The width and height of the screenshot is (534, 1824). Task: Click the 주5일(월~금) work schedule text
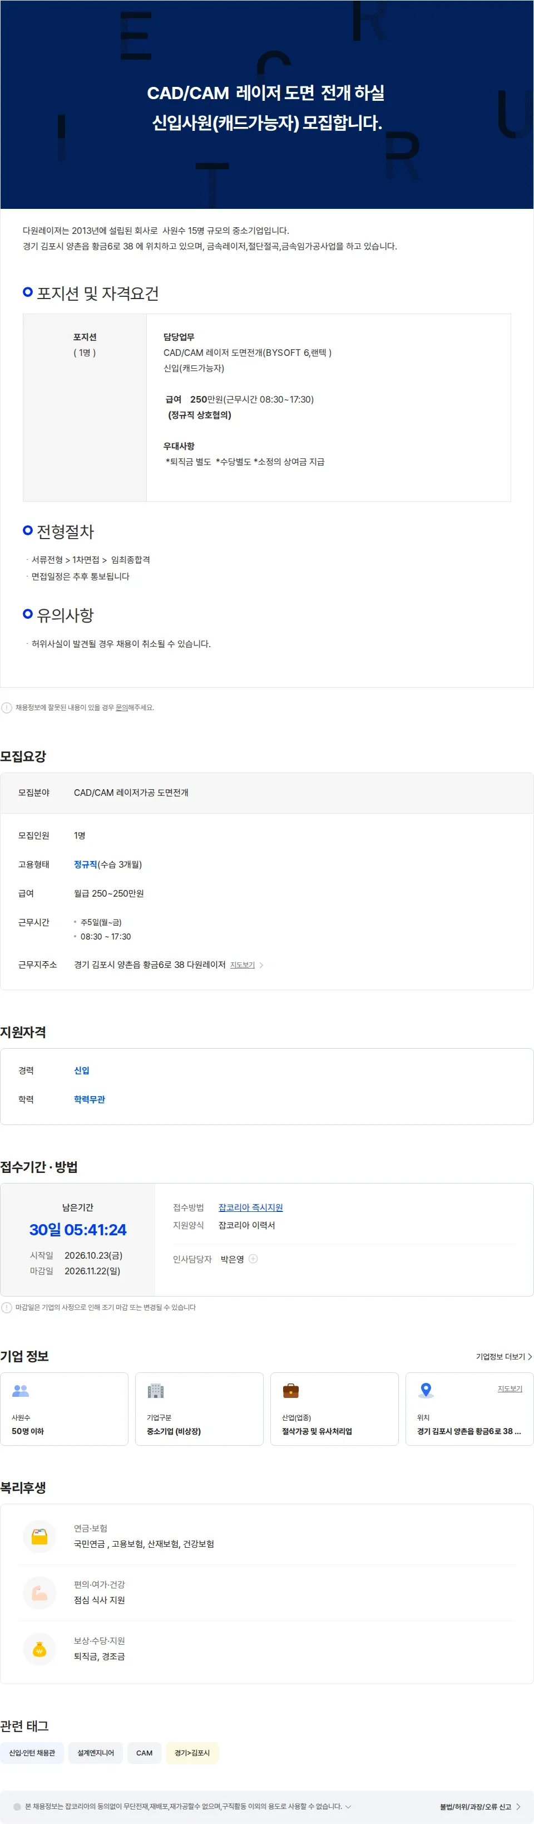(101, 923)
